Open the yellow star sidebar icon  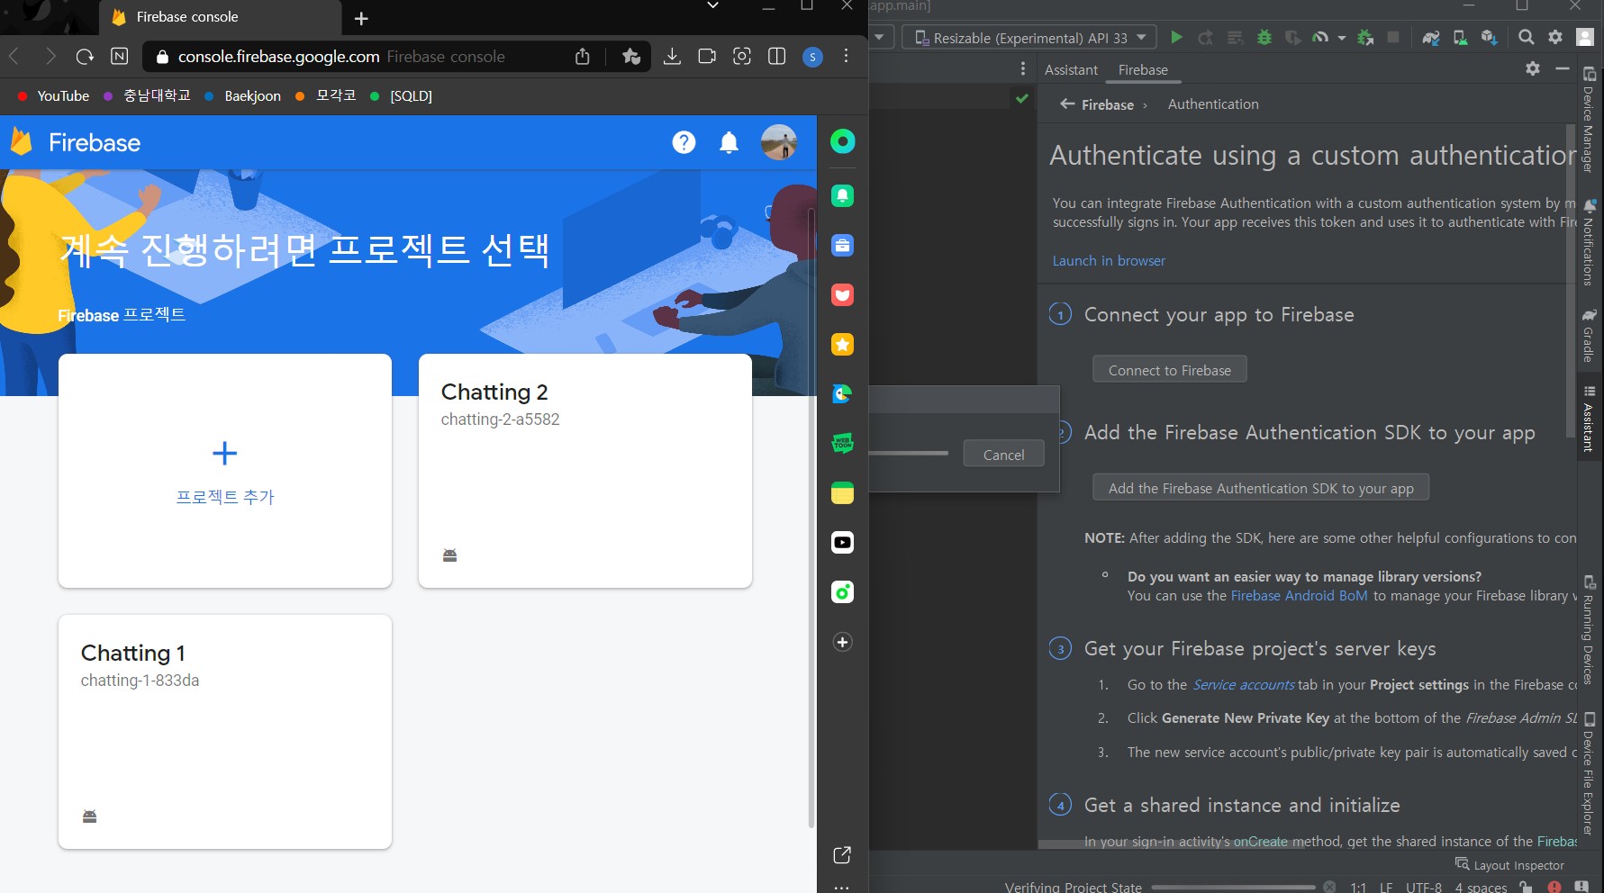point(842,344)
